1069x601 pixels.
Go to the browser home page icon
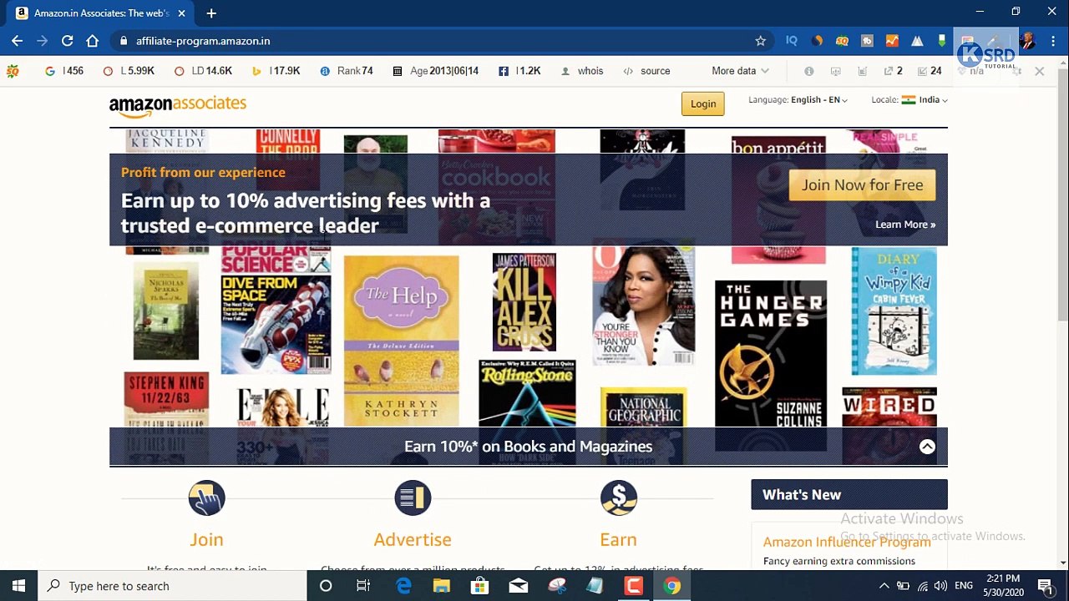point(93,41)
